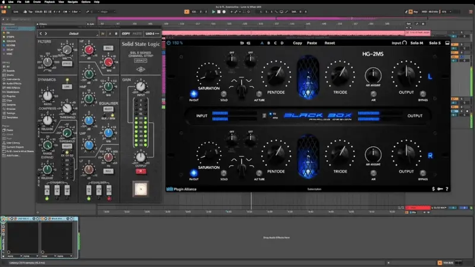Viewport: 475px width, 267px height.
Task: Select Black Box preset slot C
Action: pyautogui.click(x=275, y=43)
